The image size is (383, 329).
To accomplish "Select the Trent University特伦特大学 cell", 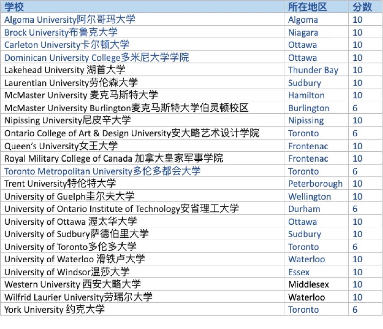I will point(142,183).
